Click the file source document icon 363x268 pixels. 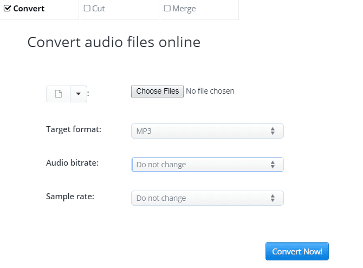59,94
